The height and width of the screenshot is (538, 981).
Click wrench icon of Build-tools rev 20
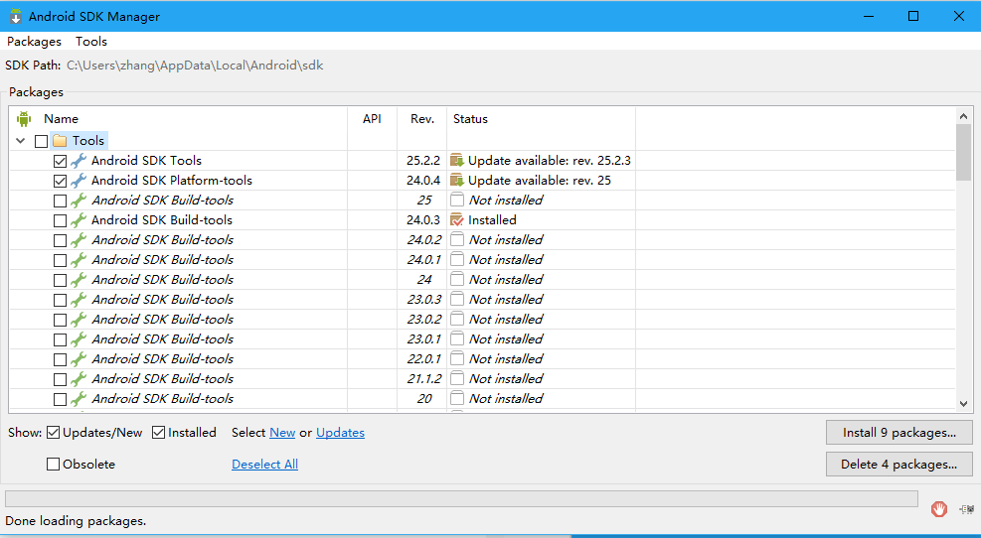[x=79, y=399]
